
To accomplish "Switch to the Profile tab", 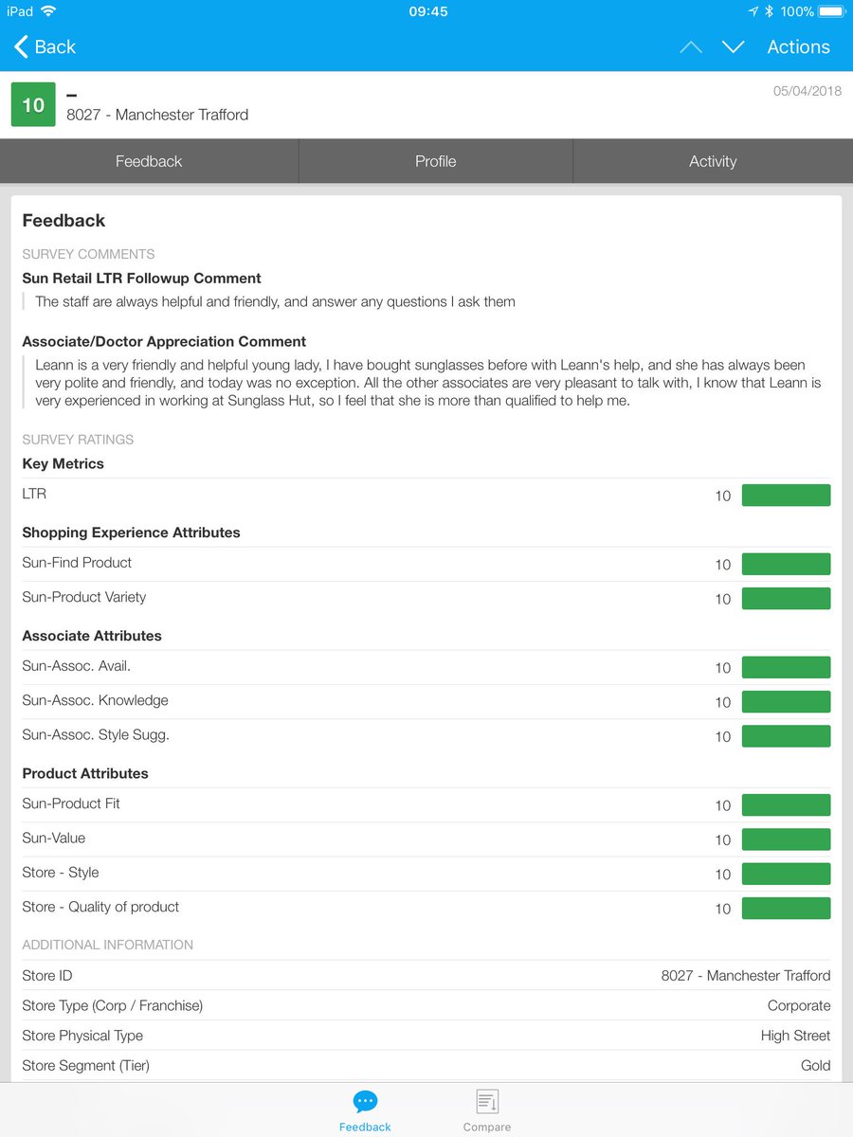I will (435, 161).
